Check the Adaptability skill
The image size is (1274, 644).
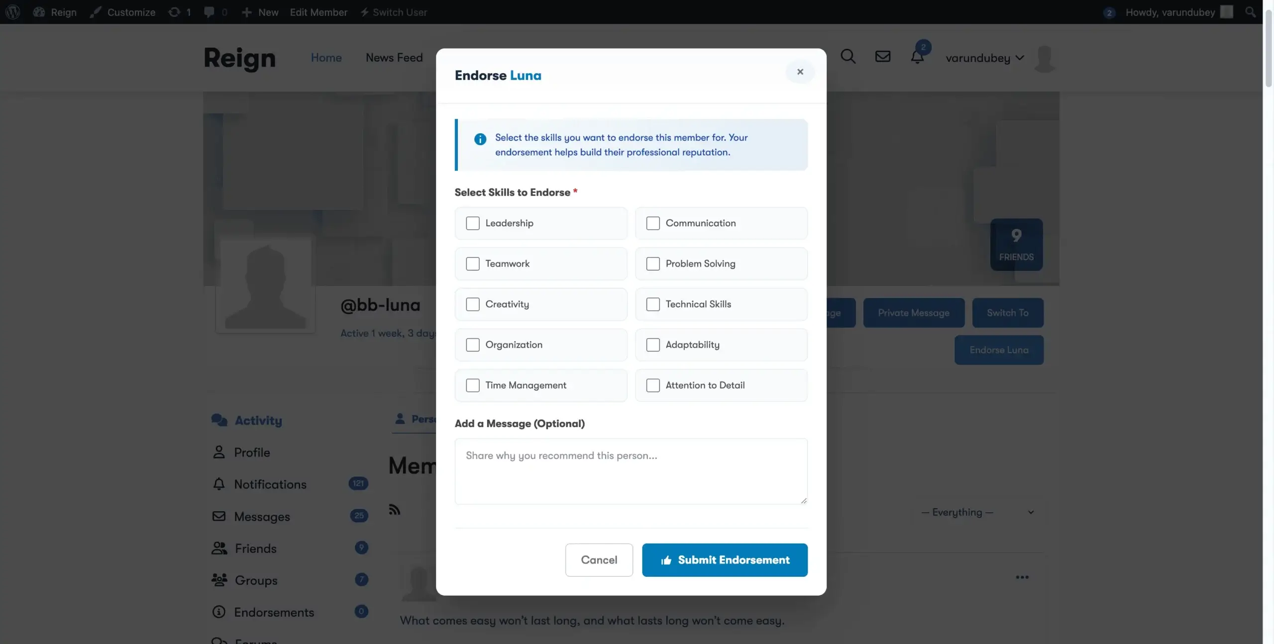(x=653, y=345)
